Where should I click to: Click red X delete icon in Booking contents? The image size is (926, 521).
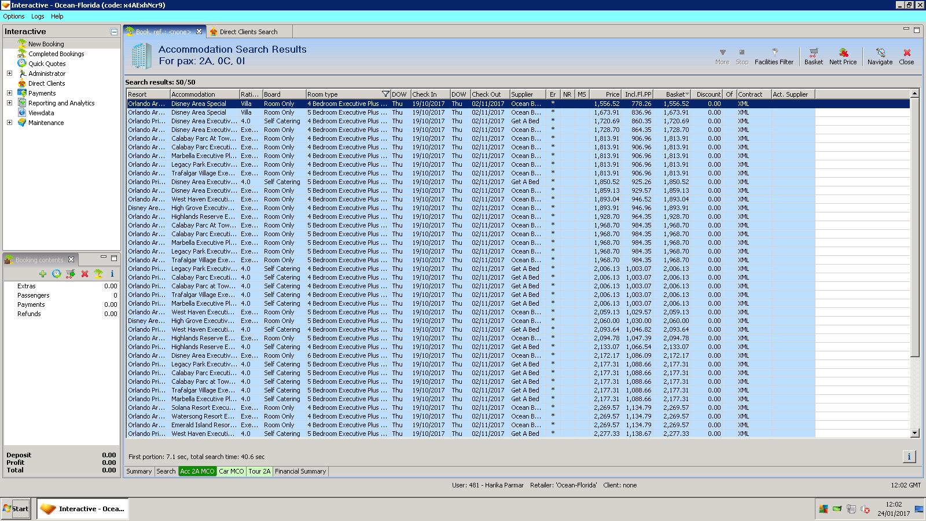(84, 274)
